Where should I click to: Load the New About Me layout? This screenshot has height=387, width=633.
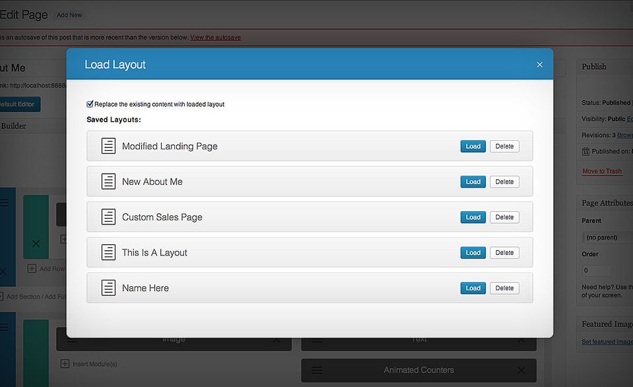point(473,182)
